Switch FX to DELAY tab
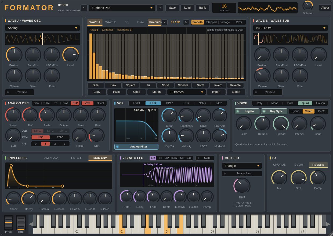 (299, 165)
